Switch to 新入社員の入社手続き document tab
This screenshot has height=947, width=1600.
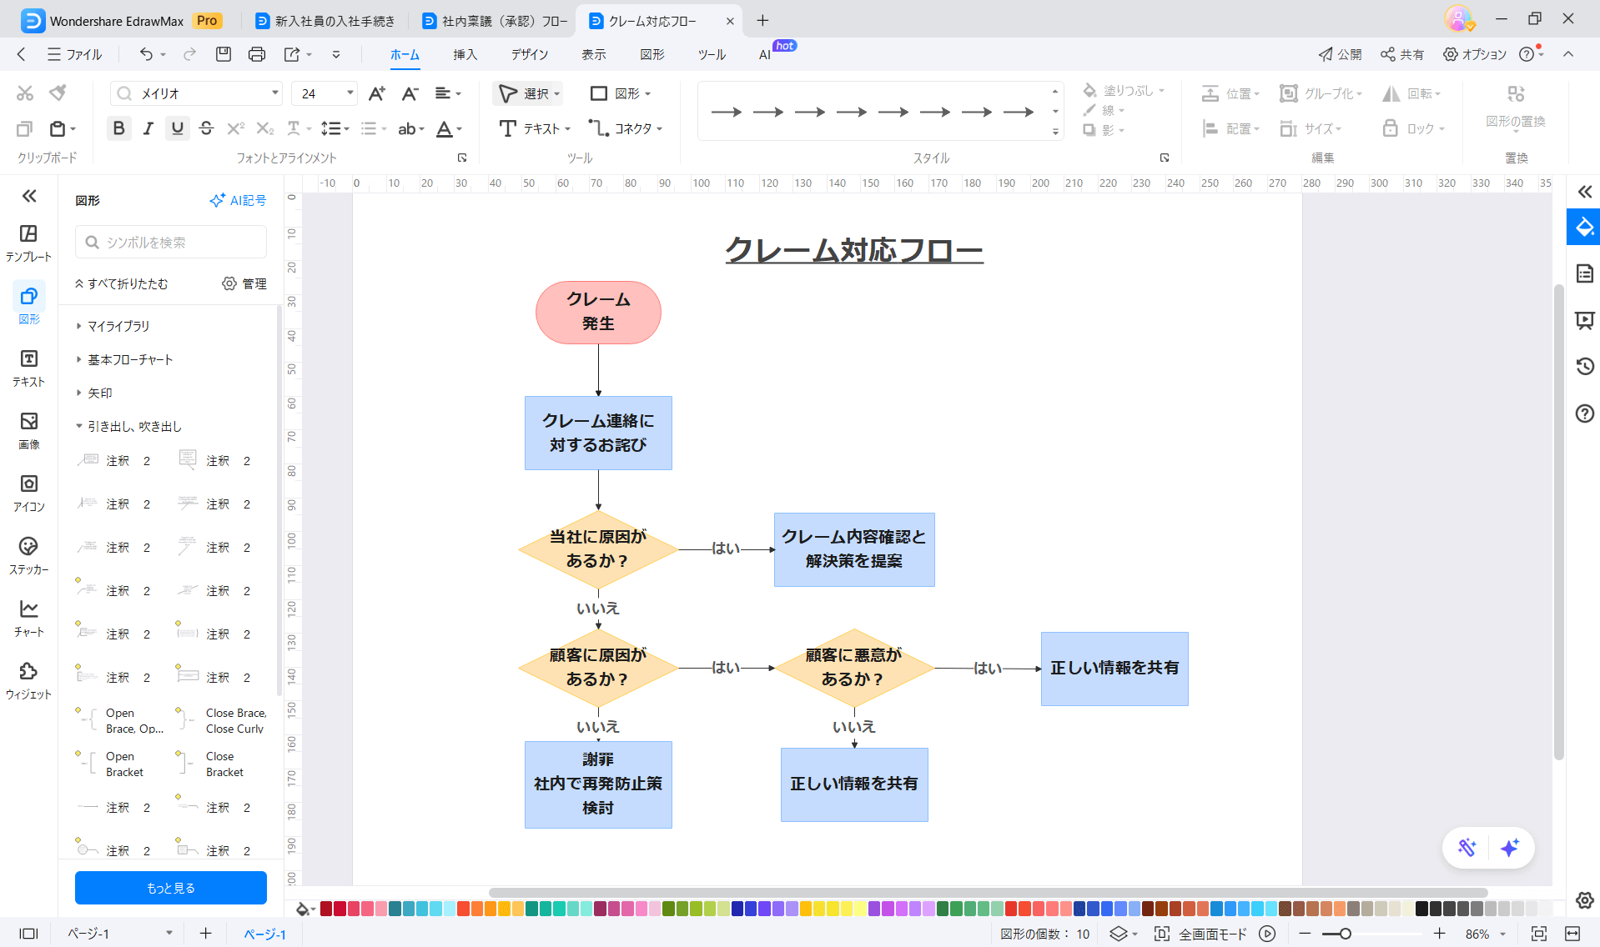pos(325,21)
